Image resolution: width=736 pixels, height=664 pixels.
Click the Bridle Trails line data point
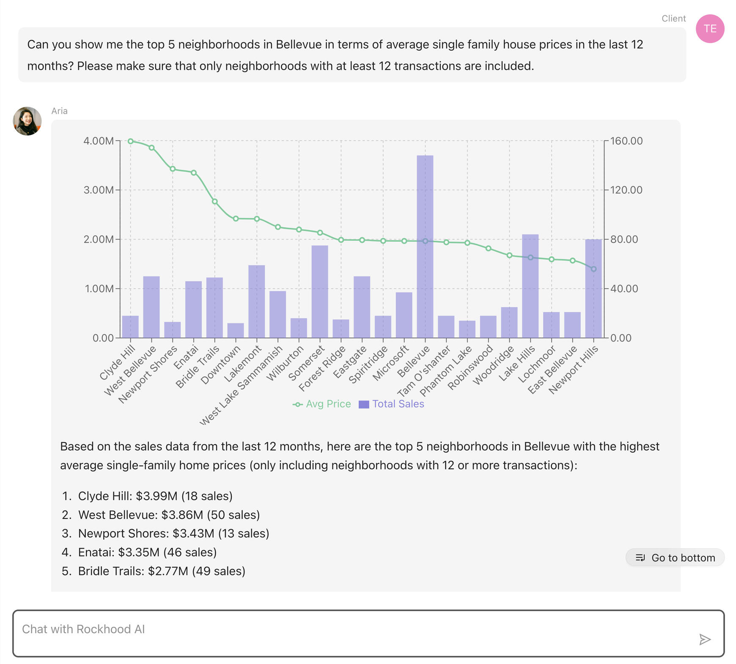point(215,202)
